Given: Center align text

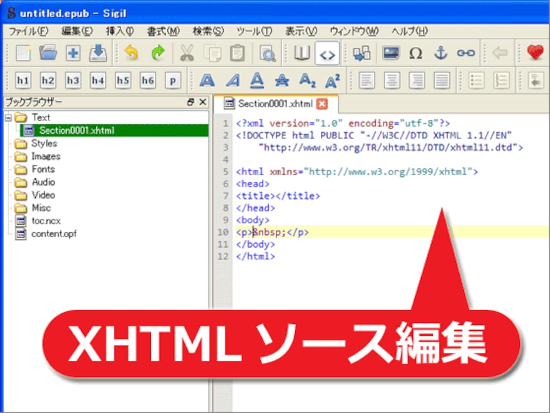Looking at the screenshot, I should 392,81.
